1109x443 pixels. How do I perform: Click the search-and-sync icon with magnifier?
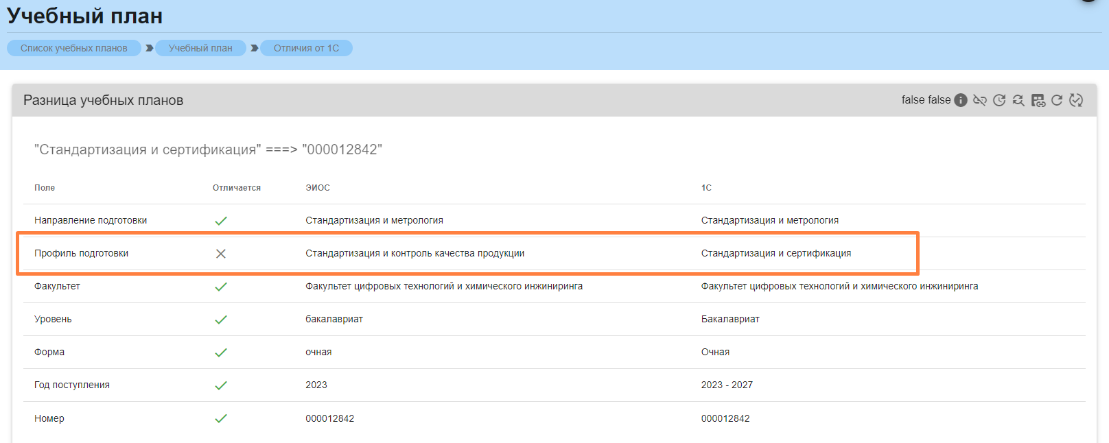(1018, 100)
